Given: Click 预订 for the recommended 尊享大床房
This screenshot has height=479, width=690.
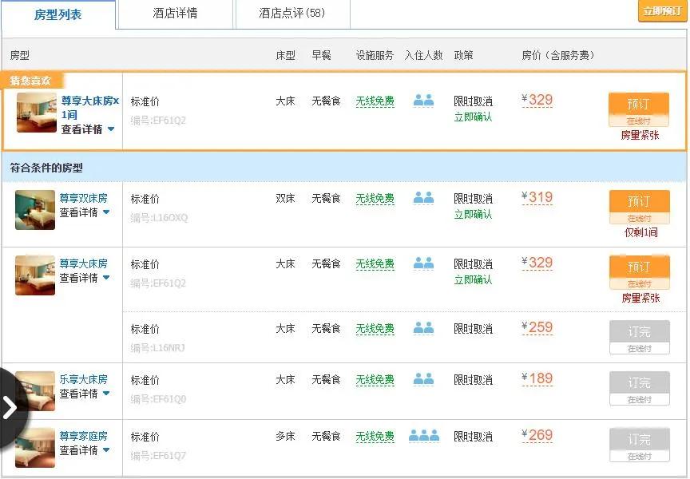Looking at the screenshot, I should pyautogui.click(x=639, y=105).
